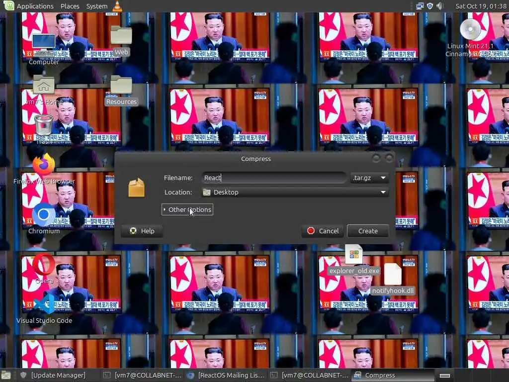Image resolution: width=509 pixels, height=382 pixels.
Task: Cancel the Compress dialog
Action: click(x=323, y=231)
